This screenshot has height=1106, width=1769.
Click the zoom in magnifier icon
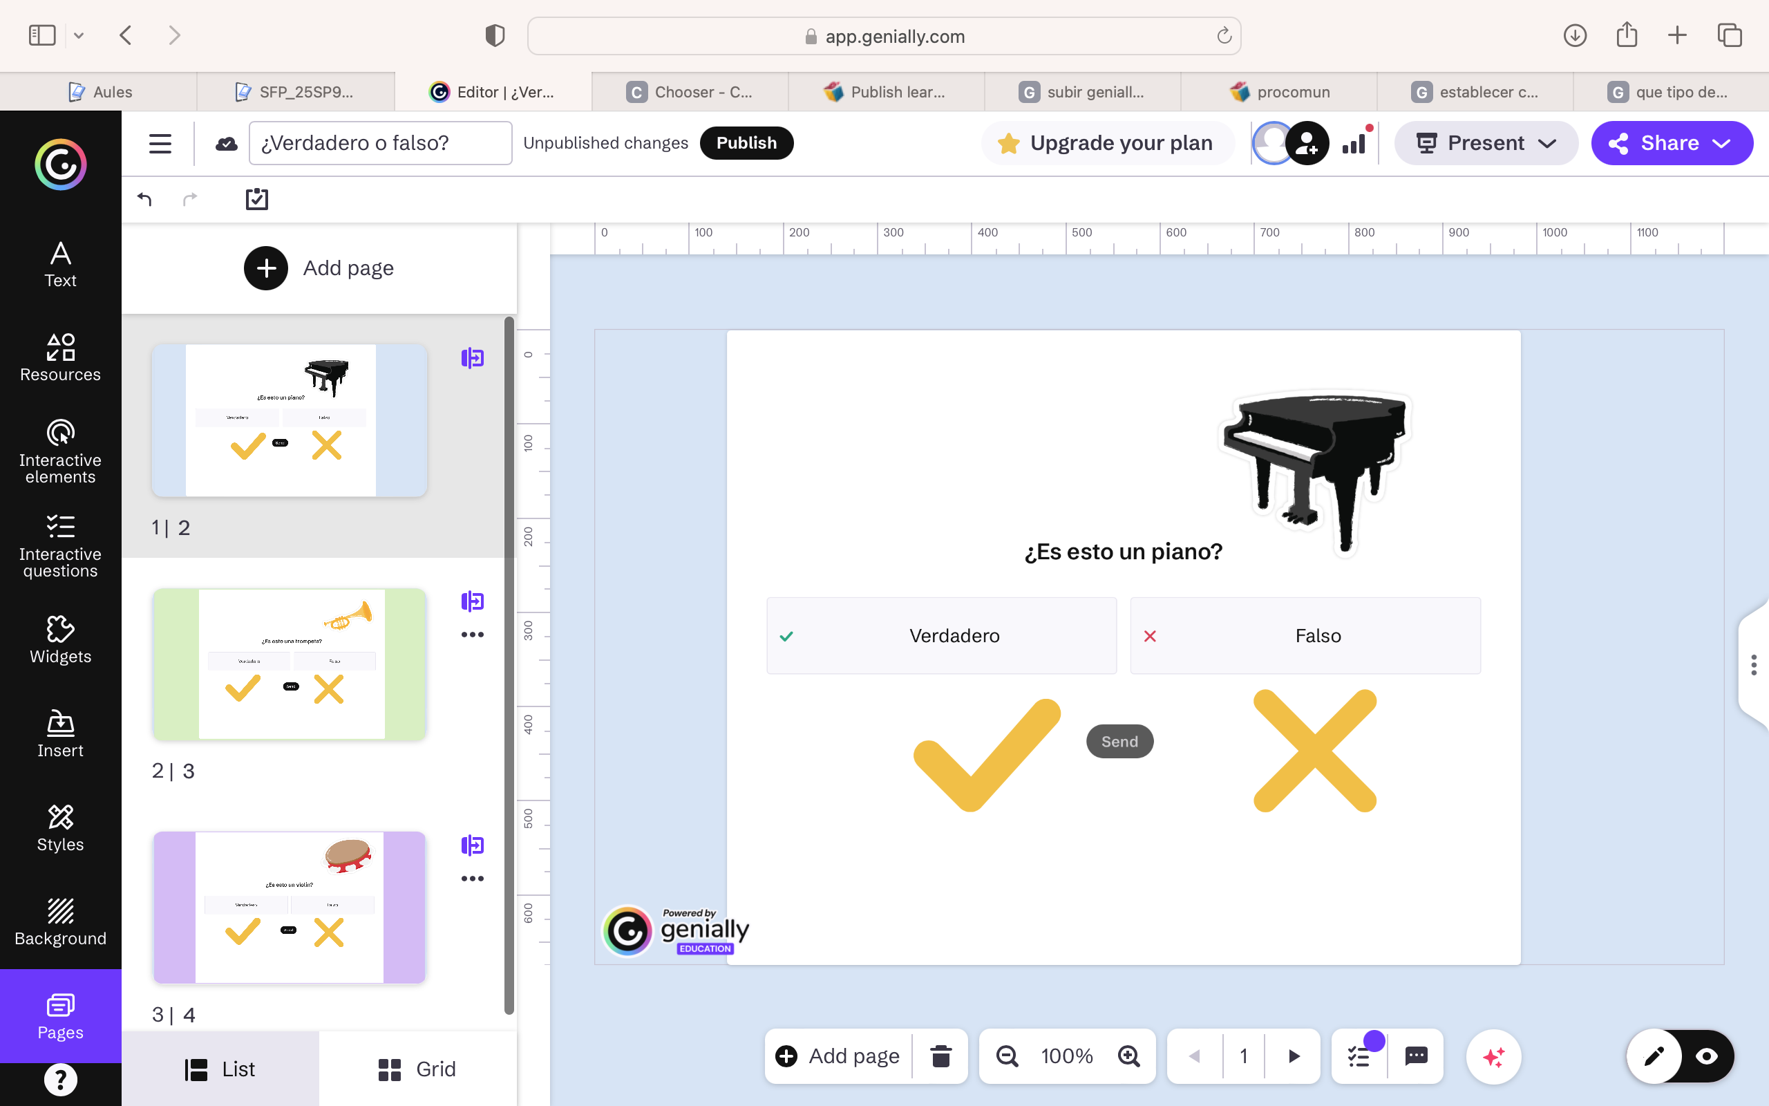click(1128, 1056)
